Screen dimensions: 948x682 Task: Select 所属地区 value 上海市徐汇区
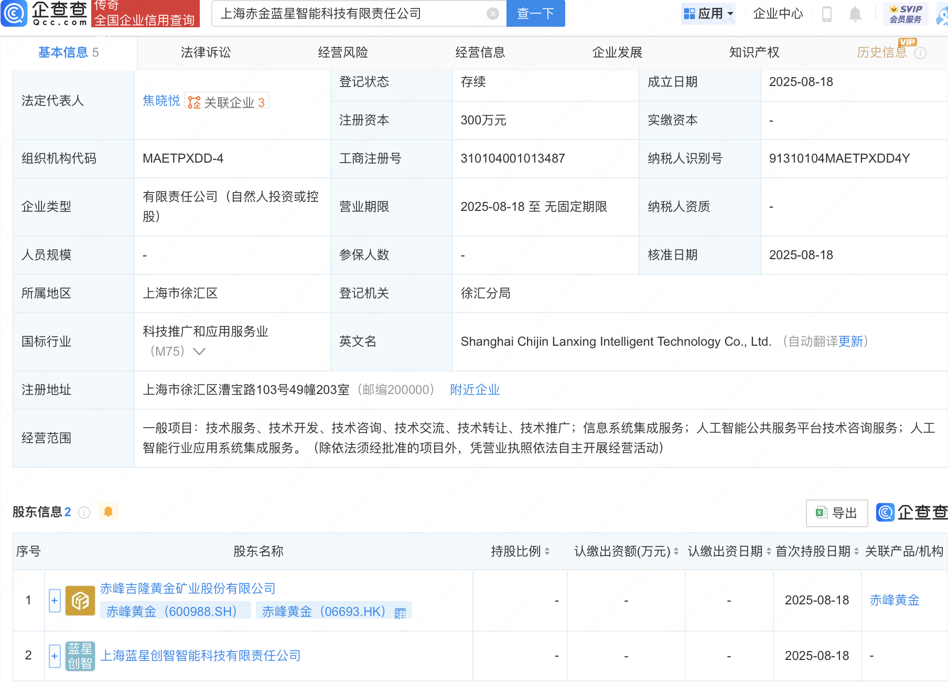click(180, 293)
